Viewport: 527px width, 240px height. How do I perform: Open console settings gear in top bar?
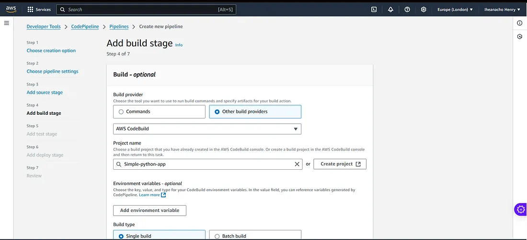pos(424,10)
